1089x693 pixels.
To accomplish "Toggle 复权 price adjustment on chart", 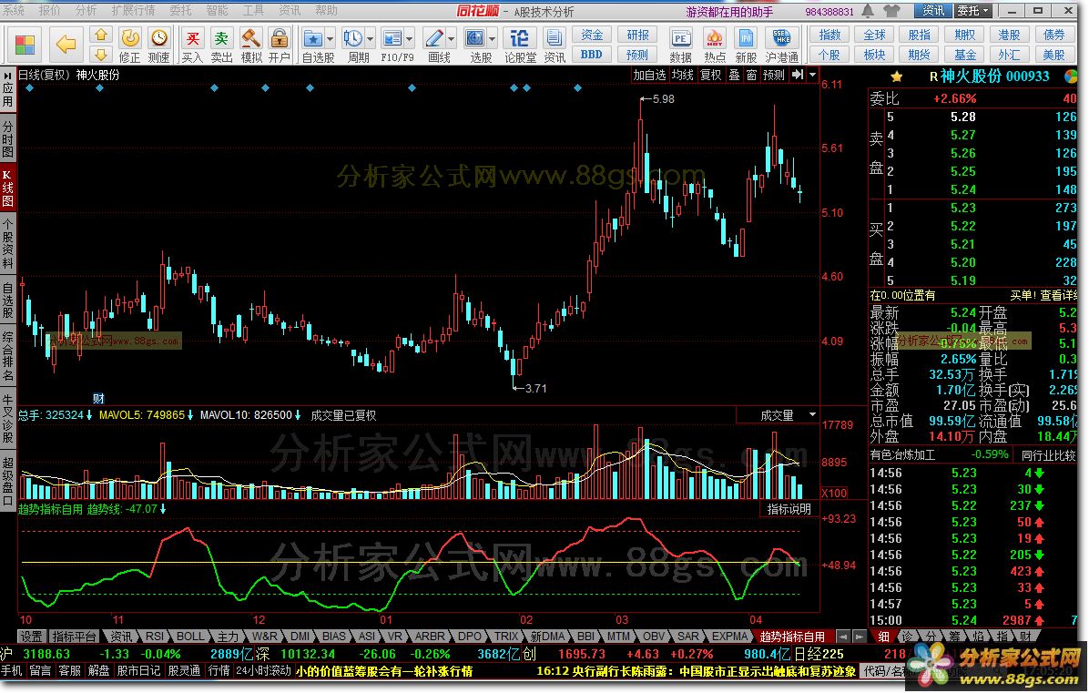I will point(710,75).
